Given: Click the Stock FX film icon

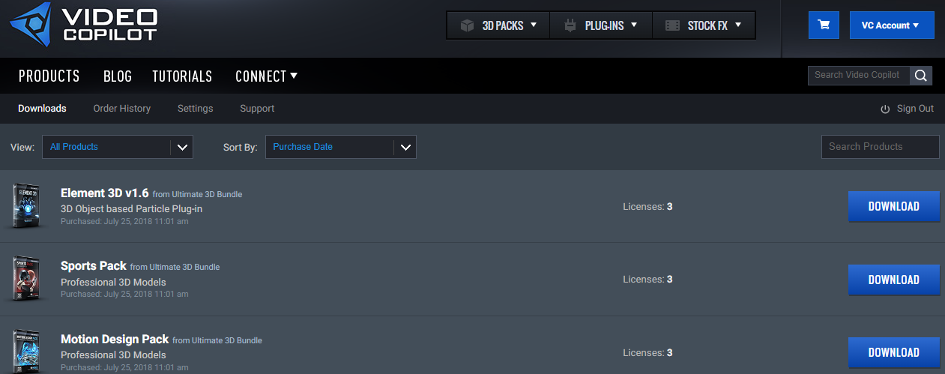Looking at the screenshot, I should click(x=673, y=25).
